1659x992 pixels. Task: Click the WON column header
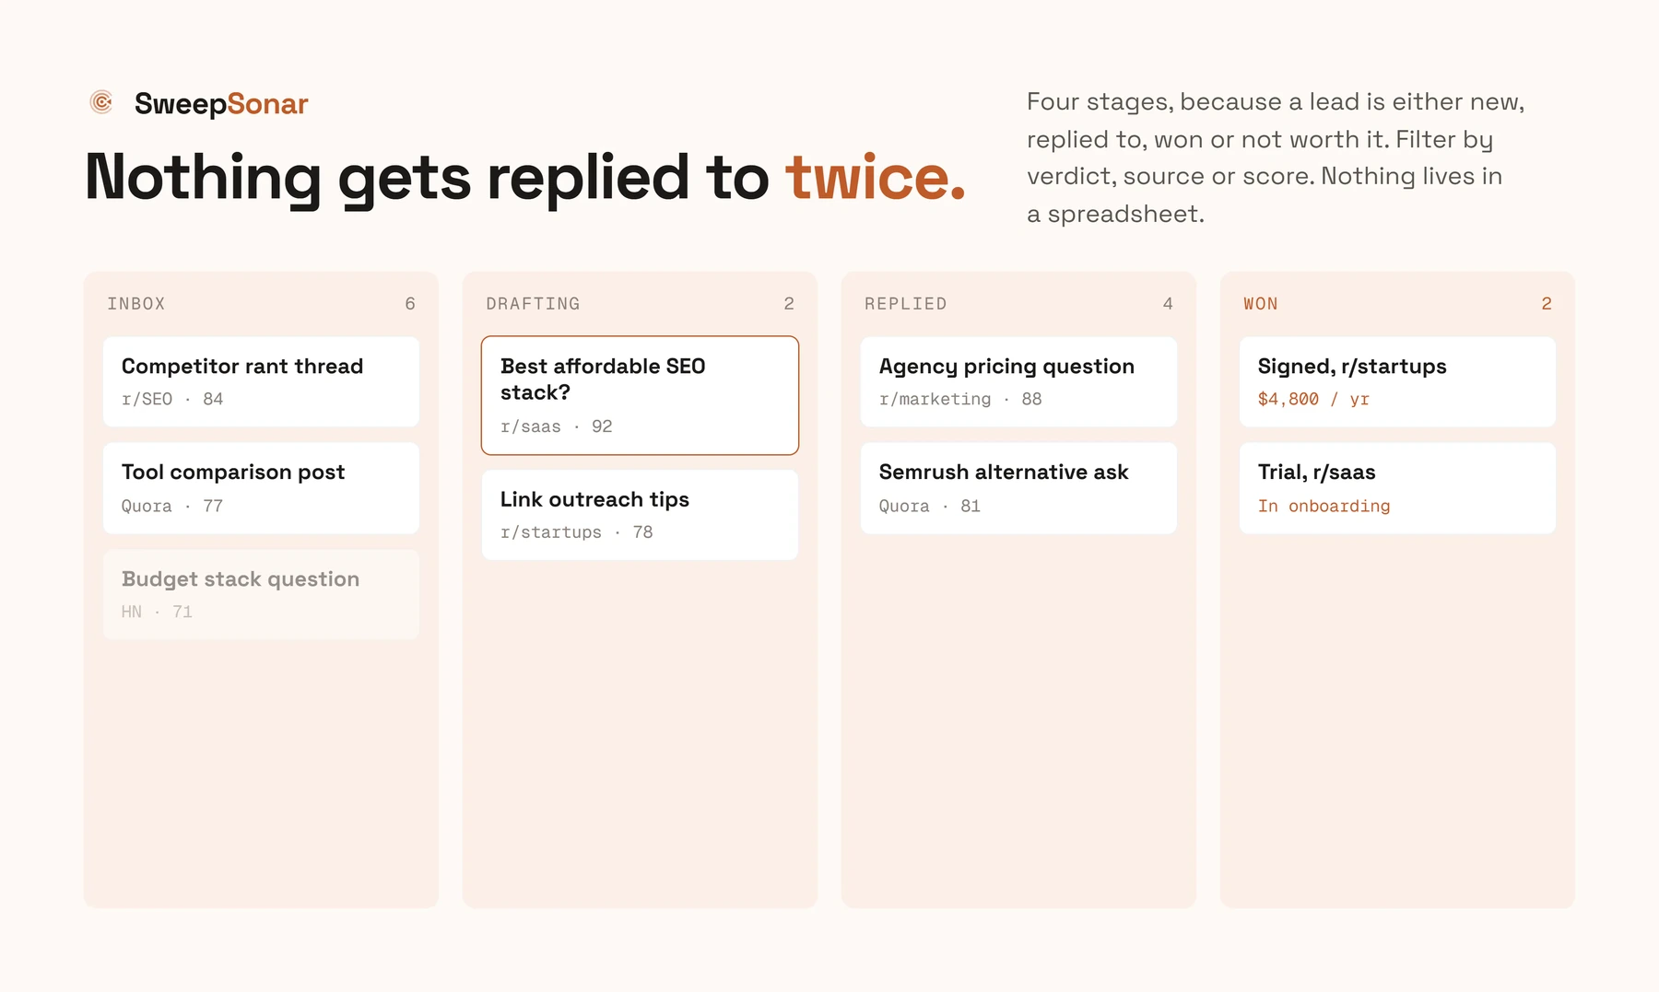tap(1260, 304)
